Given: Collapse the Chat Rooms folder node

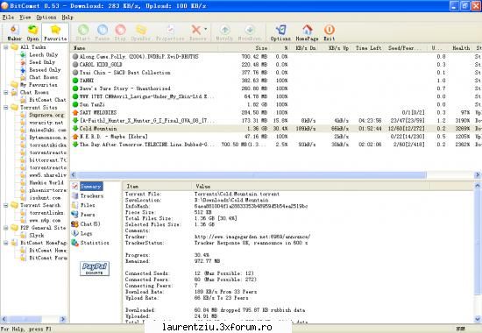Looking at the screenshot, I should click(x=5, y=92).
